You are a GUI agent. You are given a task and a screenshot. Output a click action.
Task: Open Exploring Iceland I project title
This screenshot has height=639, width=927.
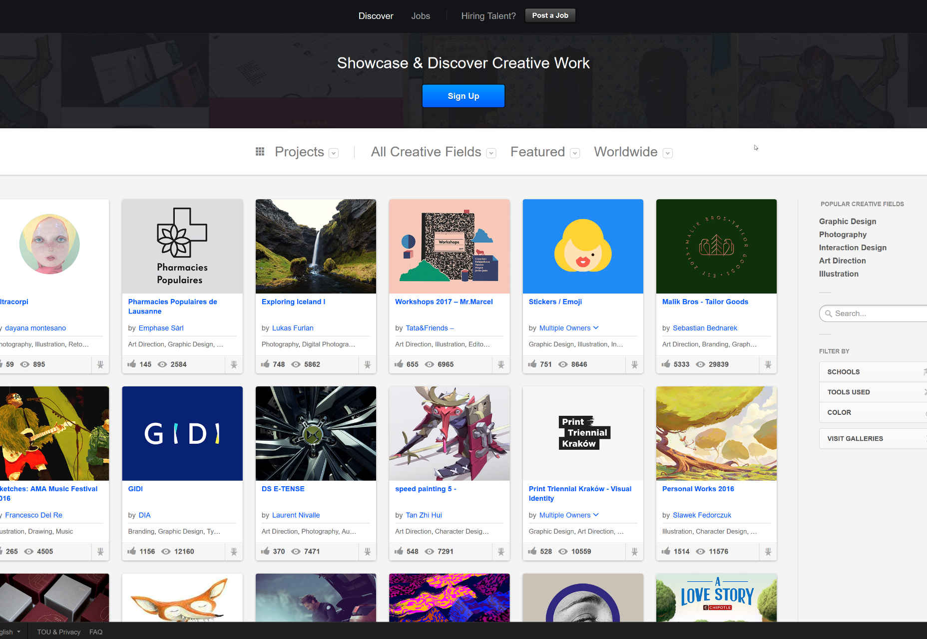(293, 302)
